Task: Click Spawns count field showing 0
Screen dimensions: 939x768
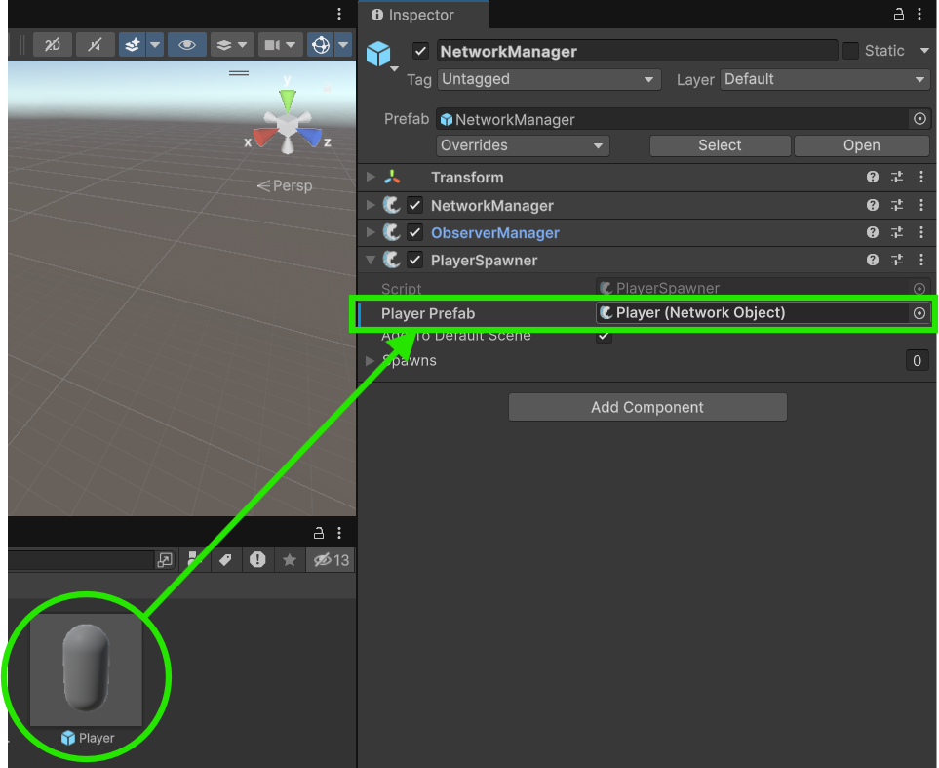Action: click(917, 360)
